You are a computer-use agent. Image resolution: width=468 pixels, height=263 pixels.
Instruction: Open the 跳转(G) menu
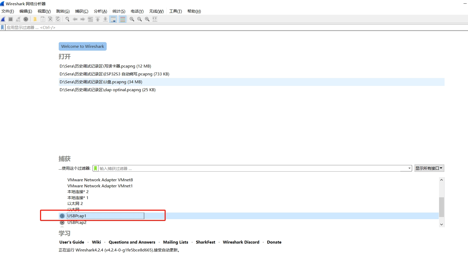click(63, 11)
